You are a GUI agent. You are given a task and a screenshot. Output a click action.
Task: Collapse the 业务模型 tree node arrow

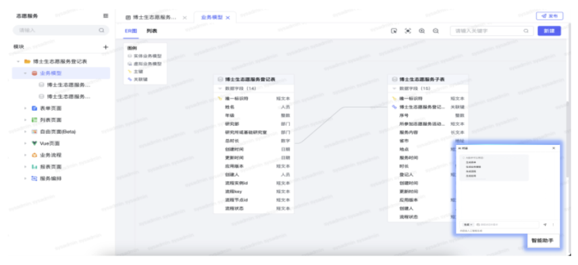(x=26, y=73)
